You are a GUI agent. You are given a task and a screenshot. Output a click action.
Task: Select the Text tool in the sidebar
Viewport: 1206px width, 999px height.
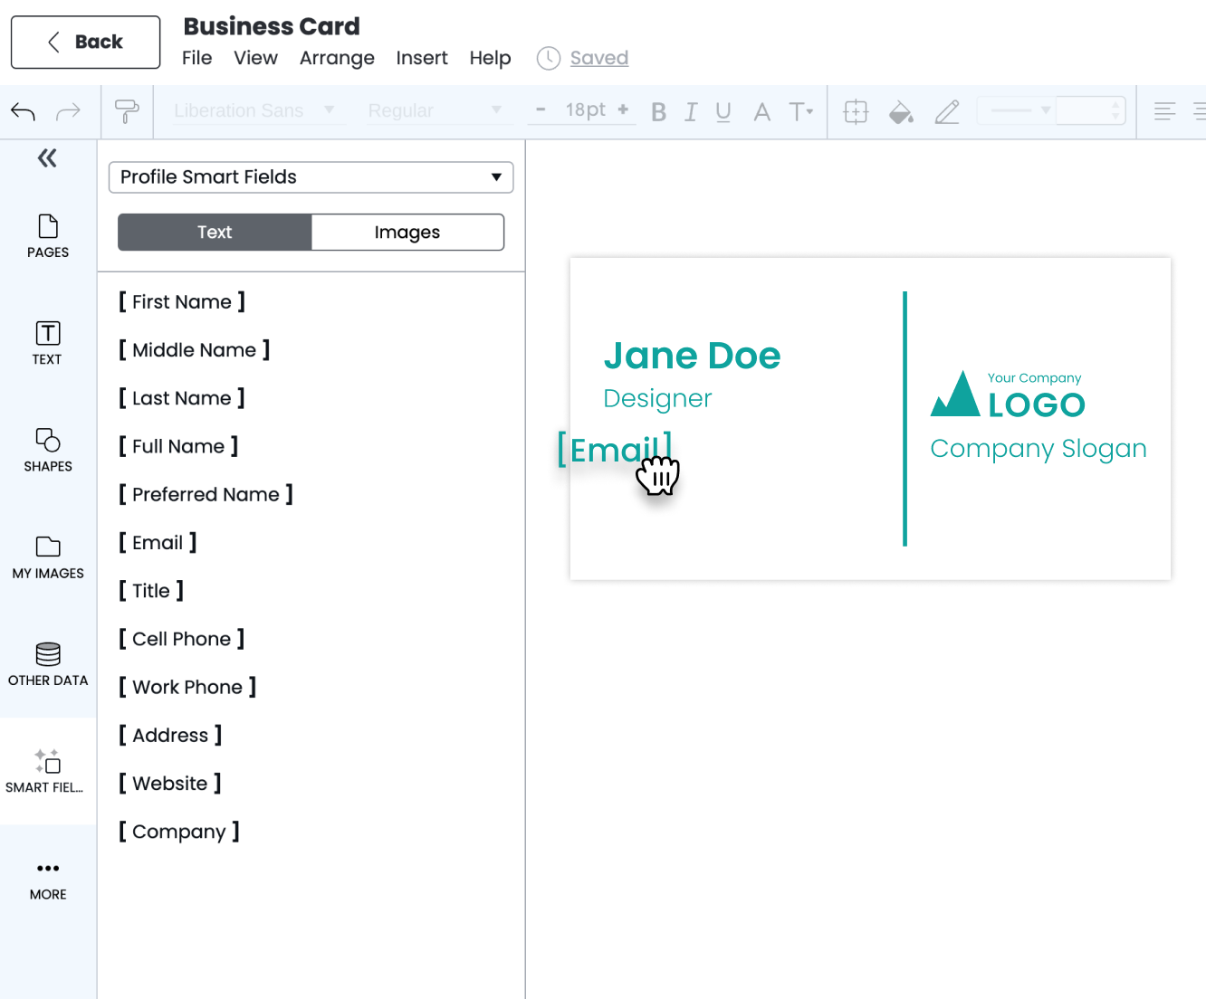click(47, 343)
